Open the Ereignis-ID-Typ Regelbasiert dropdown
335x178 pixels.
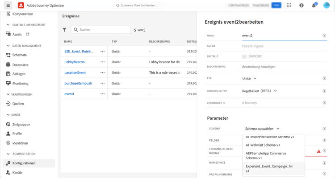[x=260, y=91]
